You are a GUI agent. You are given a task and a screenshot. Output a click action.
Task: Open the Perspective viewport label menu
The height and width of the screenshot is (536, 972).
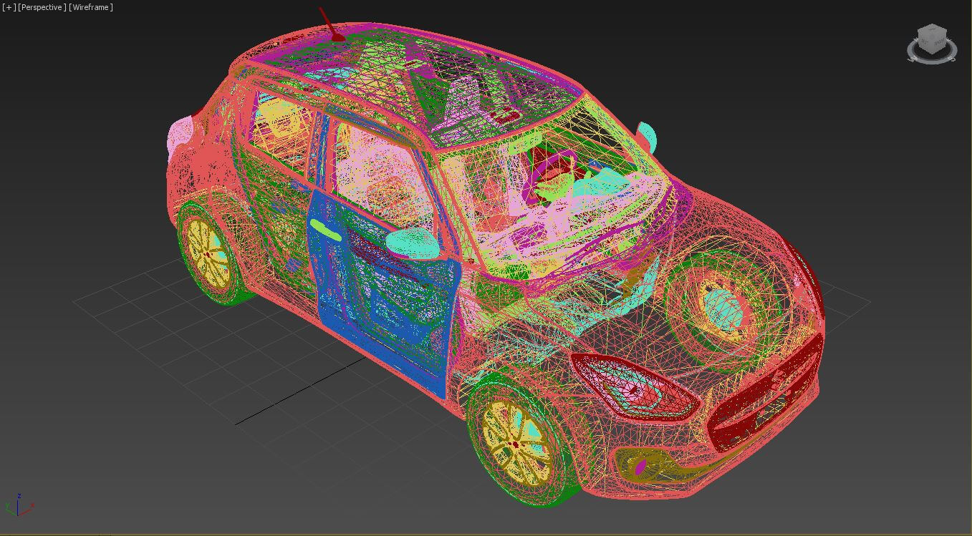(42, 7)
